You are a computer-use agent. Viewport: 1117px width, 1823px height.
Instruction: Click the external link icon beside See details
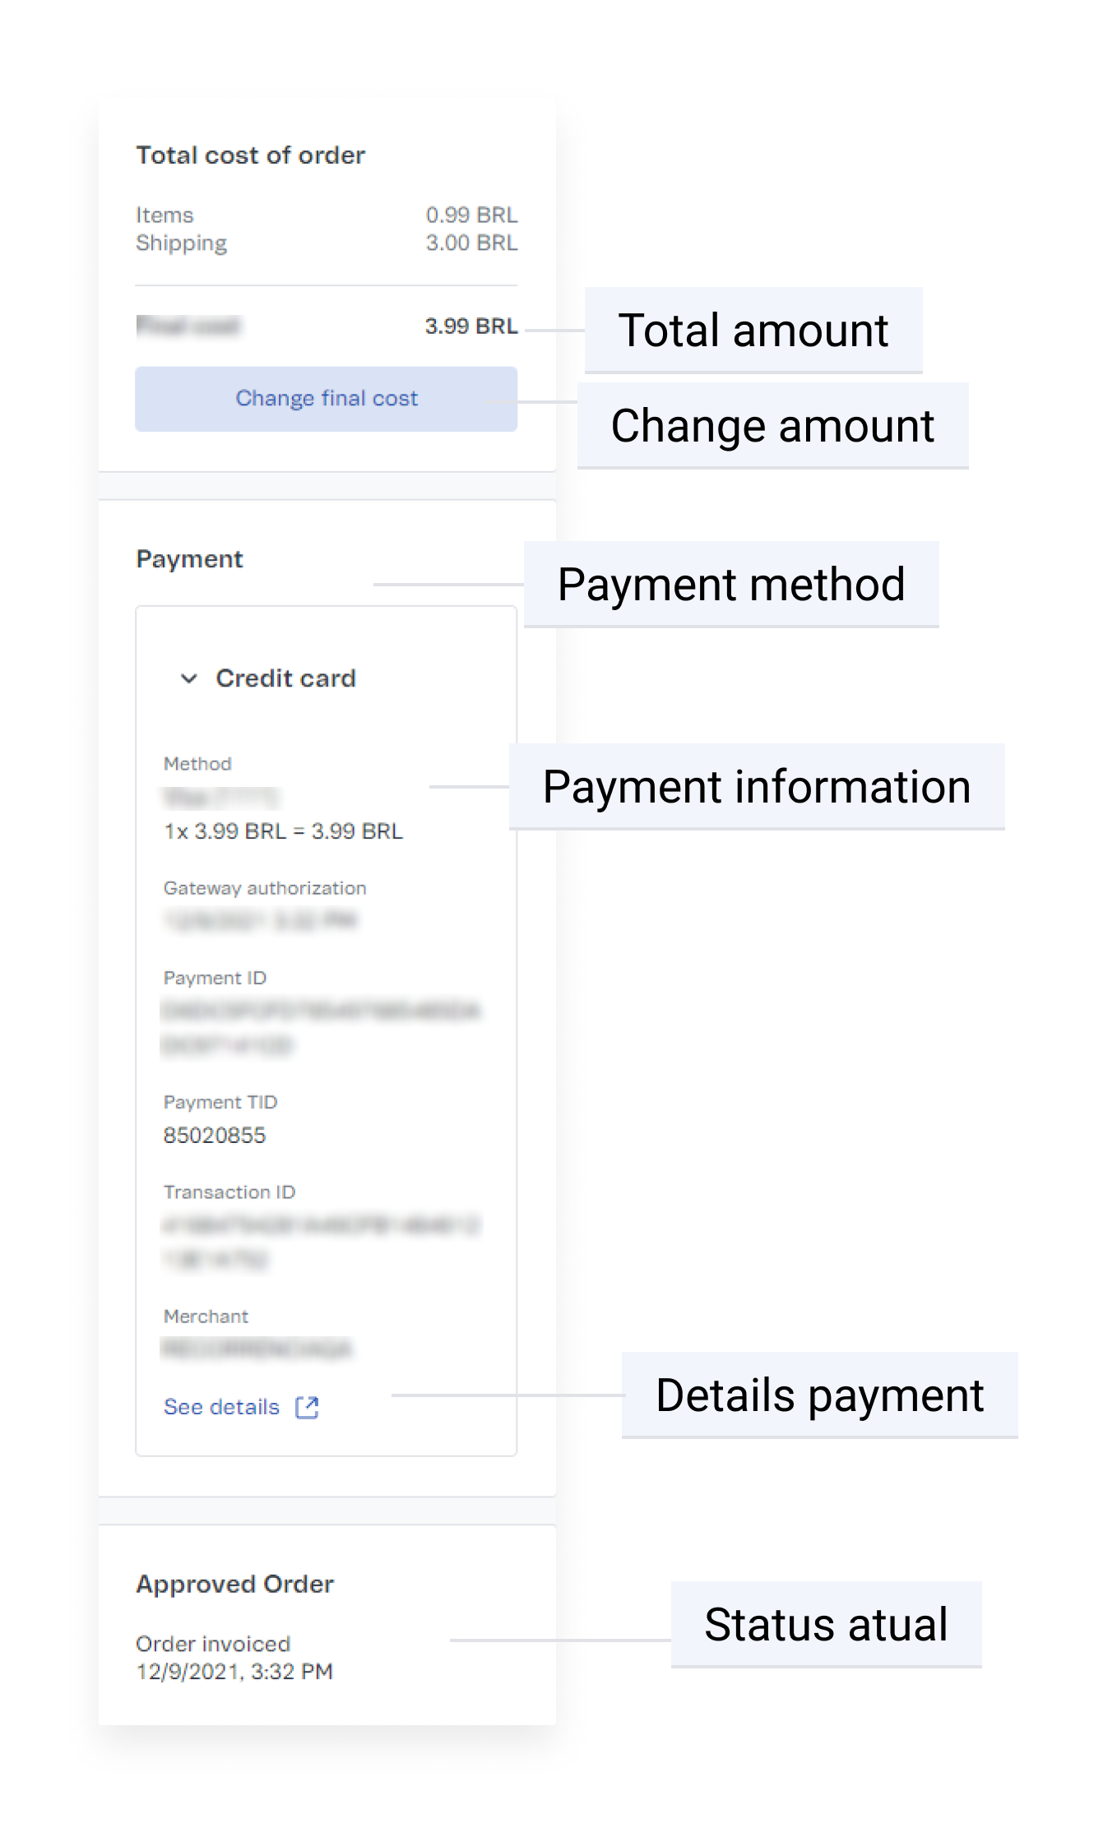(x=307, y=1407)
